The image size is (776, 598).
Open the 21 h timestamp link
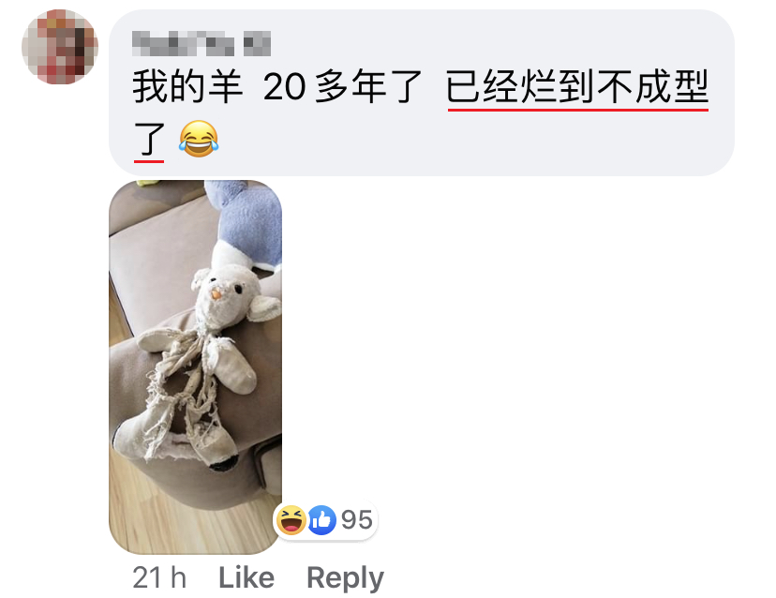coord(159,577)
